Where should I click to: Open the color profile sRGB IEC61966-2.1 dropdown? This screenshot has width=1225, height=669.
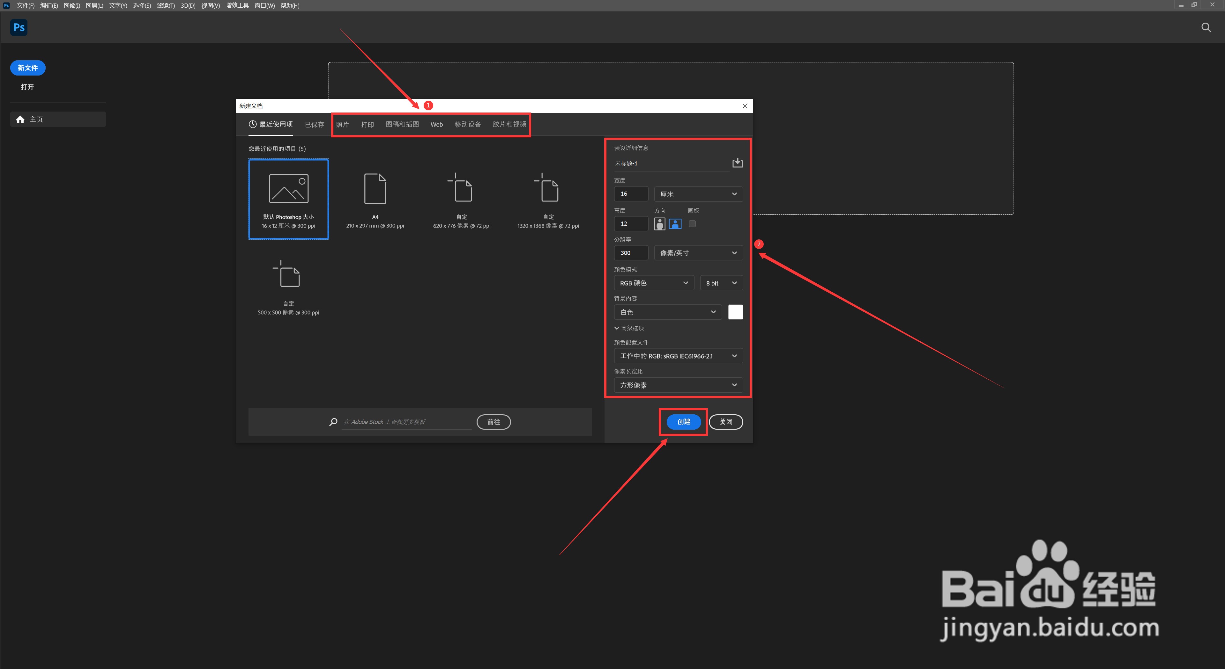tap(678, 356)
